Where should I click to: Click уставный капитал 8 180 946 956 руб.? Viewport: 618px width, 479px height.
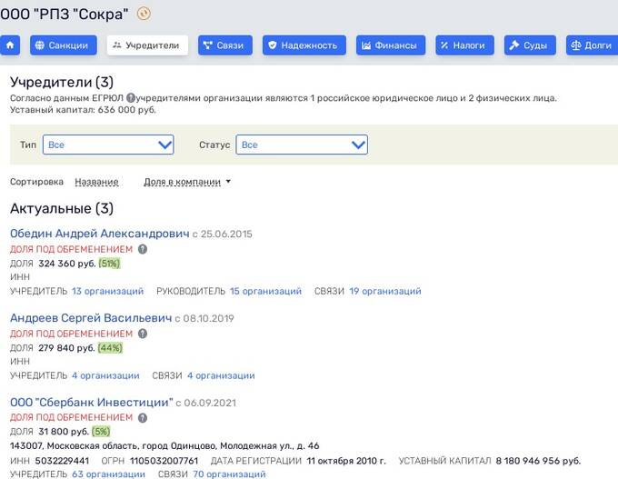[x=538, y=461]
